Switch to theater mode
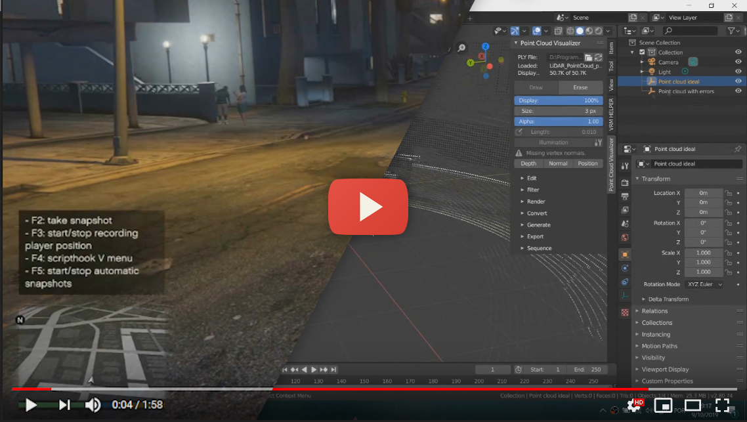 coord(693,406)
